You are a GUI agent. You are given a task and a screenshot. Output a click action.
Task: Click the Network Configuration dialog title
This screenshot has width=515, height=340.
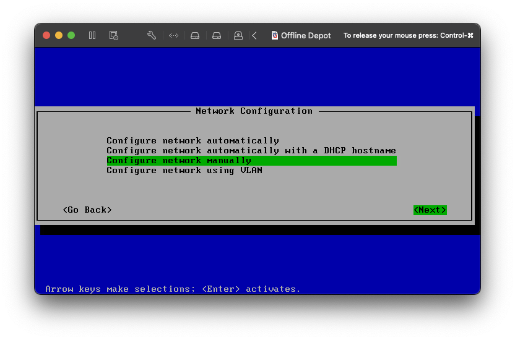point(254,111)
